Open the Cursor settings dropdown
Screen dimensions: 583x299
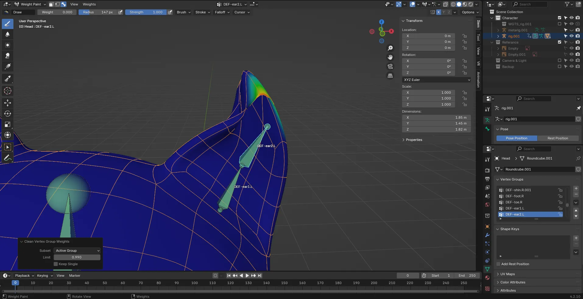coord(242,12)
